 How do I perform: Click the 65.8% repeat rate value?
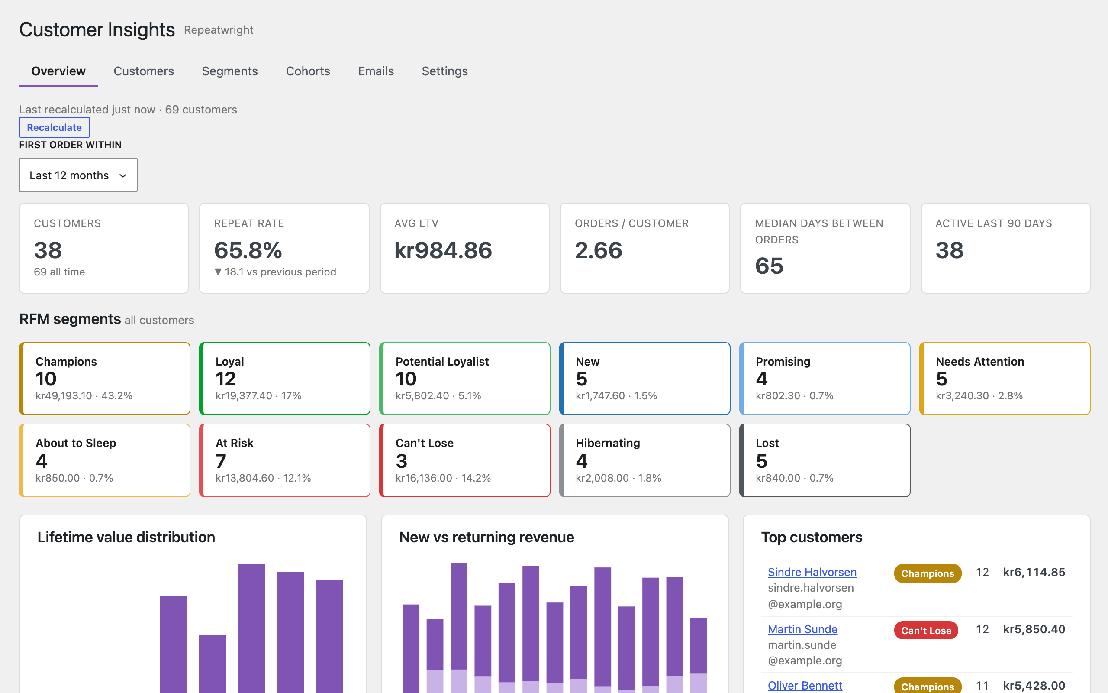click(x=248, y=250)
